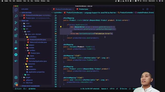Viewport: 165px width, 92px height.
Task: Expand the .vscode folder
Action: click(x=29, y=26)
